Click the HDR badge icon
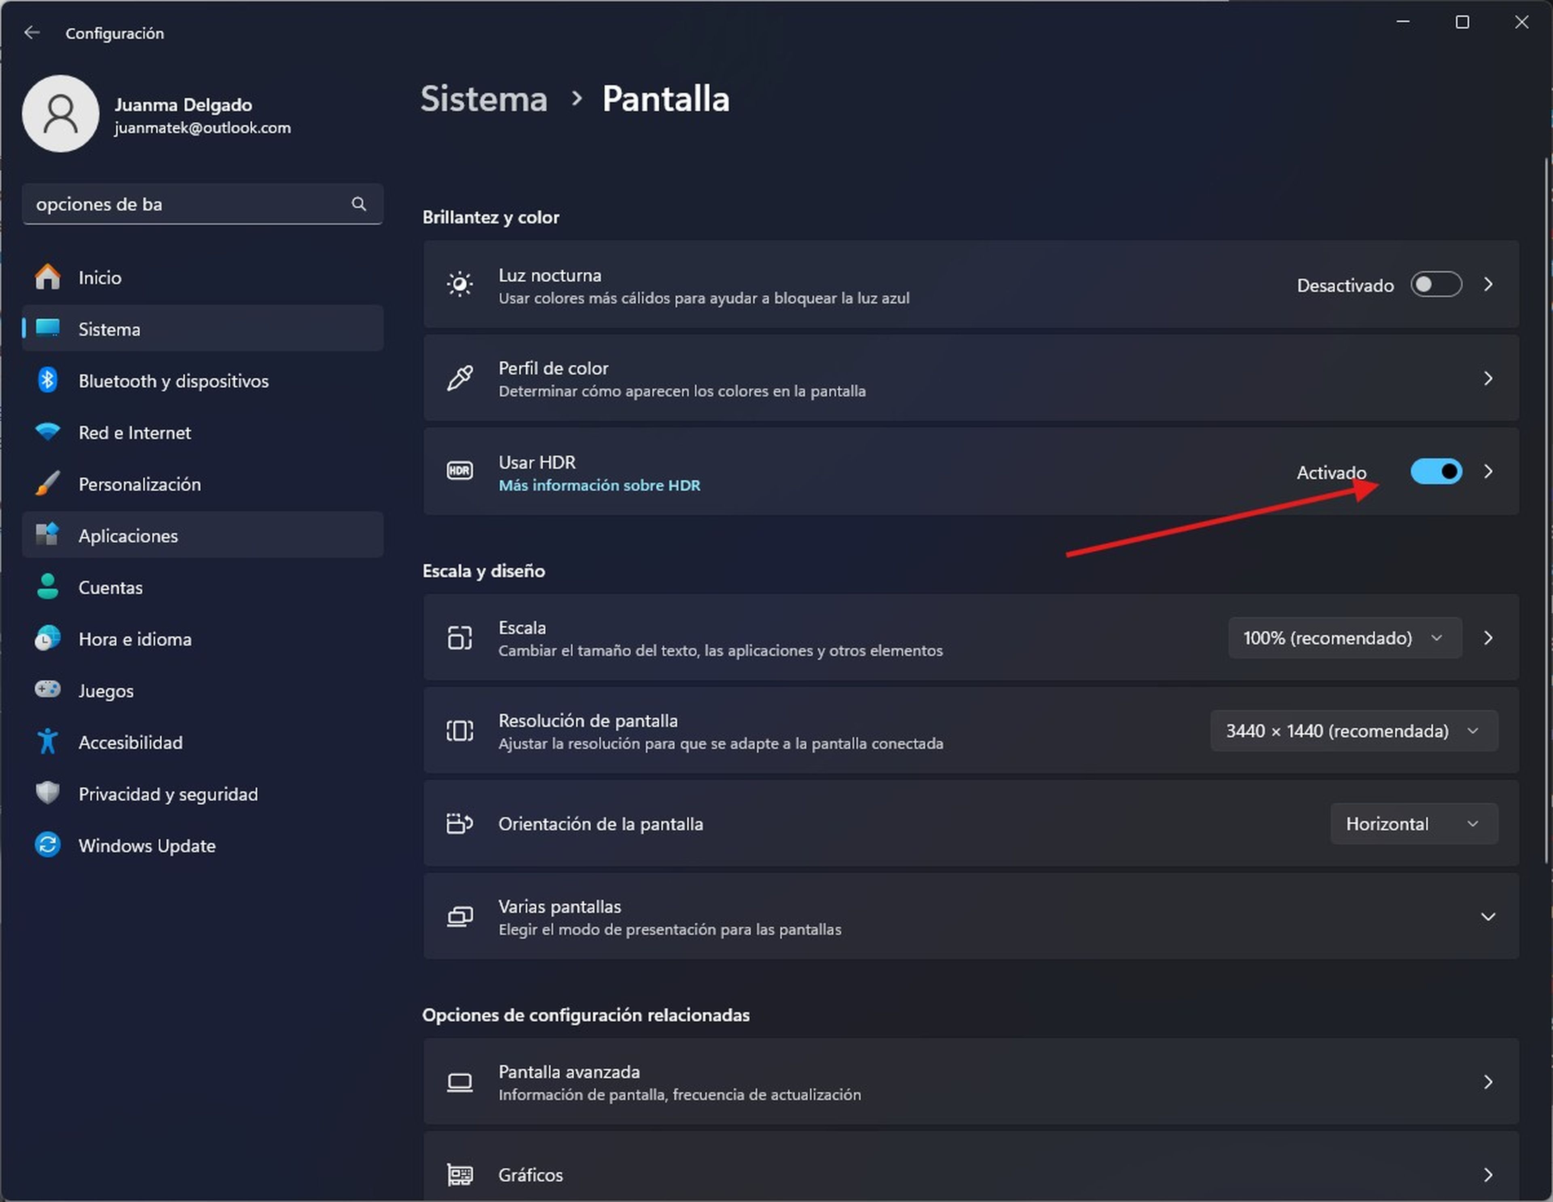The height and width of the screenshot is (1202, 1553). pos(459,471)
